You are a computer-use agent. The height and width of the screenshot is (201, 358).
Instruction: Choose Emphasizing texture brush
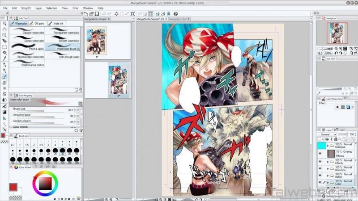tap(27, 63)
